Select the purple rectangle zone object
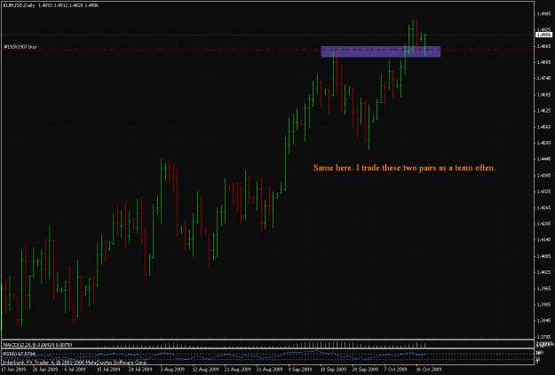This screenshot has height=375, width=555. point(380,51)
